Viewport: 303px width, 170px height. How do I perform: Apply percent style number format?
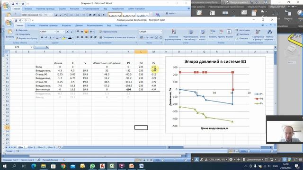coord(147,38)
